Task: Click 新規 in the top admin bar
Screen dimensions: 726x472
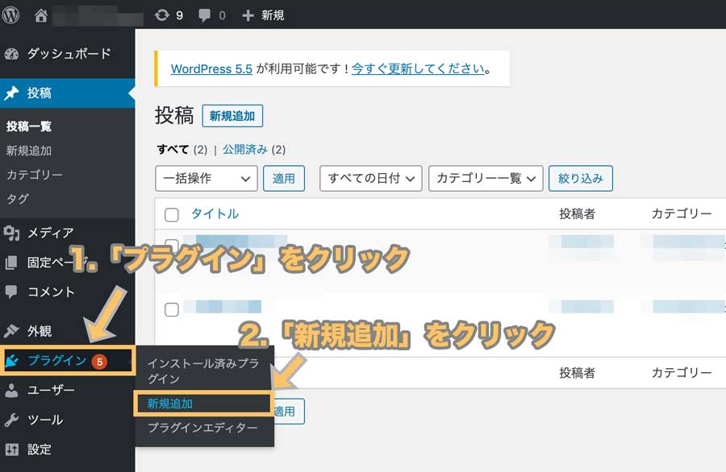Action: [x=273, y=15]
